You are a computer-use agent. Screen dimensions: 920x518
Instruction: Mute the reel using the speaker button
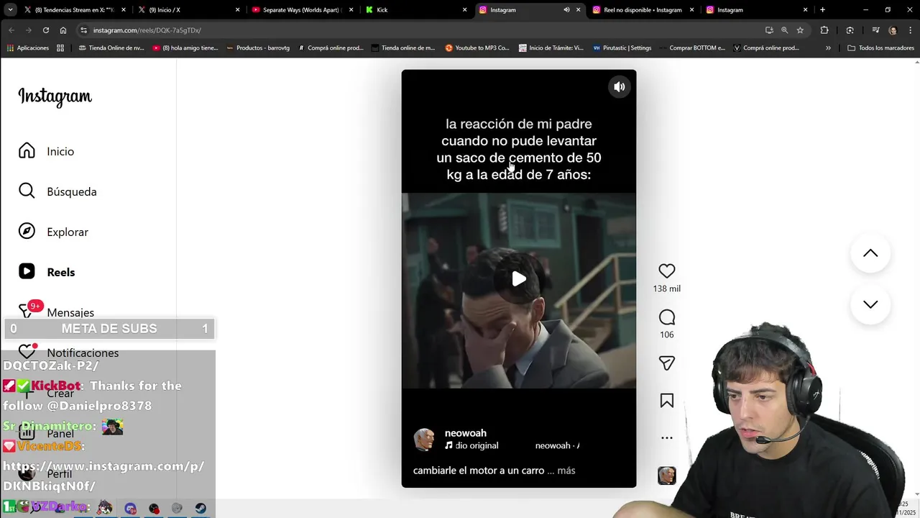(x=619, y=87)
